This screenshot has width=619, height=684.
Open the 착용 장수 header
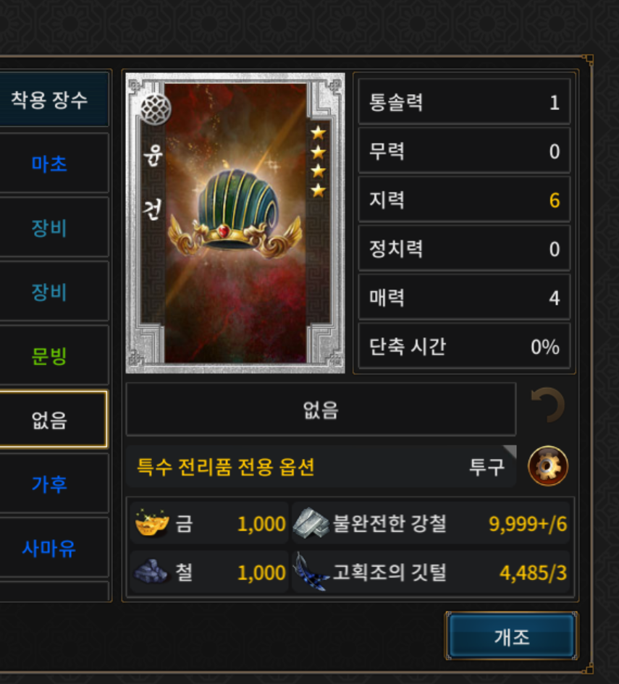49,99
